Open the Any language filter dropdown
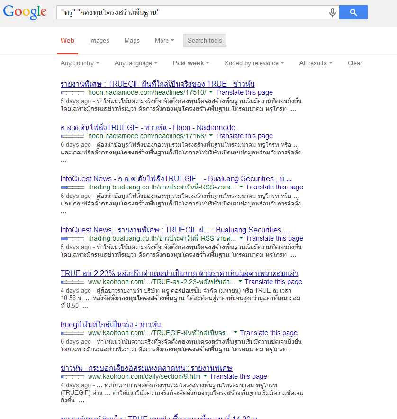Viewport: 397px width, 419px height. [x=136, y=63]
